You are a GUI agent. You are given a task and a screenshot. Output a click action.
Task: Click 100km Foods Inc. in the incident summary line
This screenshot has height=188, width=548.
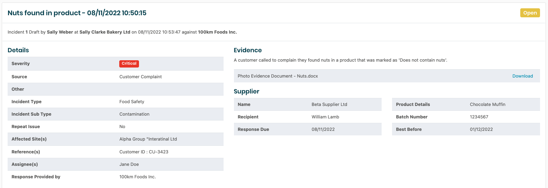[x=217, y=32]
